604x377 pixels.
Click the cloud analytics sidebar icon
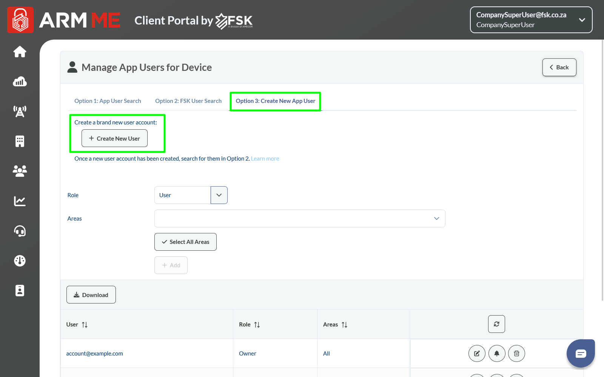(20, 81)
